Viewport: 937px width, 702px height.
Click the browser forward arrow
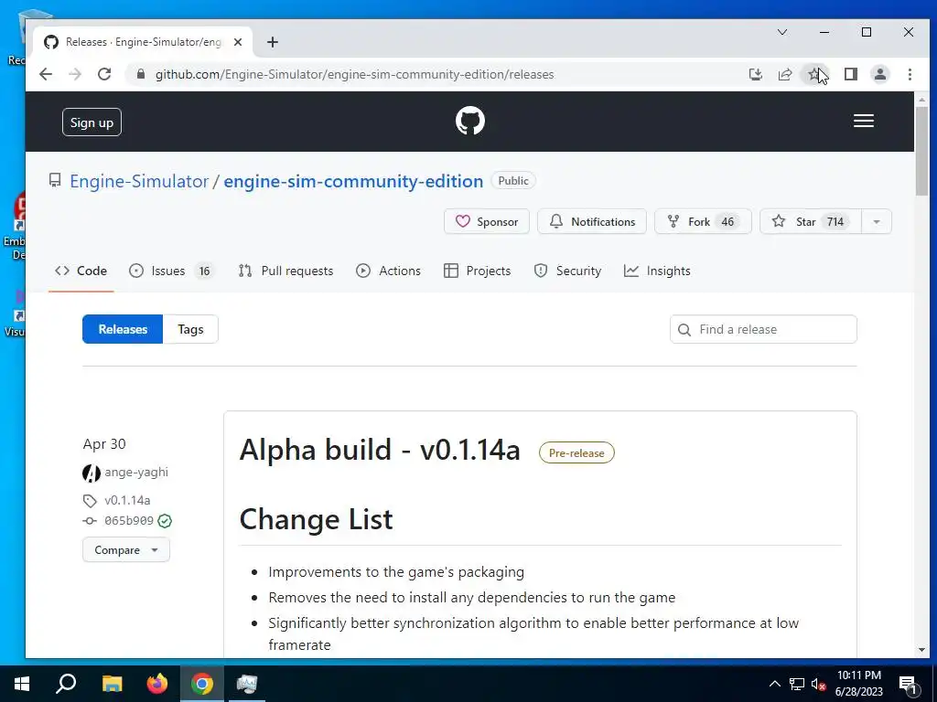tap(75, 74)
